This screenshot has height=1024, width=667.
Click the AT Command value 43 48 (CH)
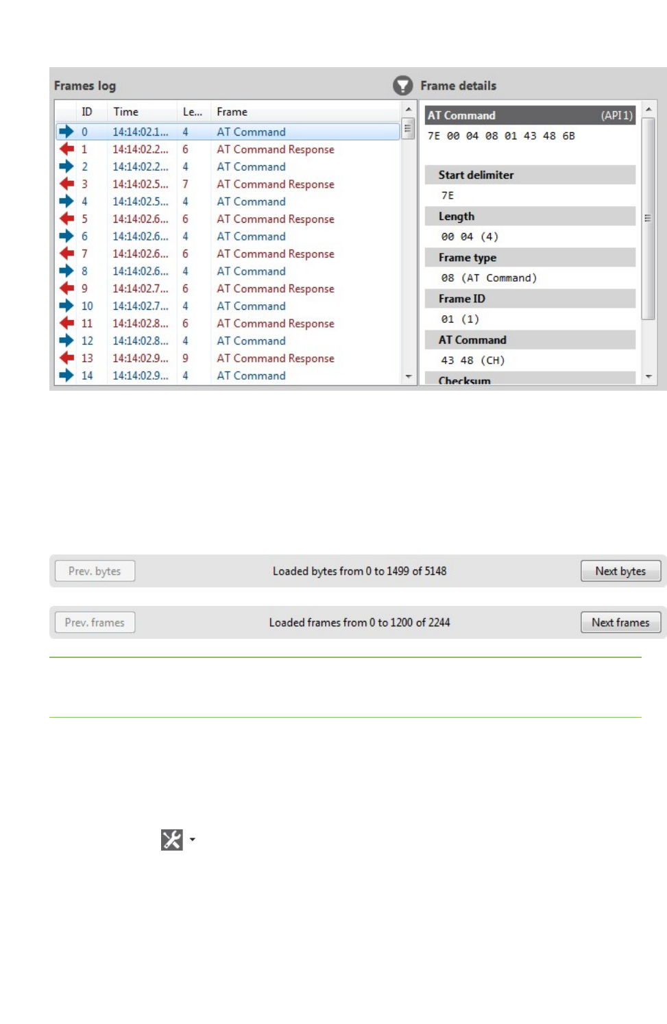click(472, 360)
